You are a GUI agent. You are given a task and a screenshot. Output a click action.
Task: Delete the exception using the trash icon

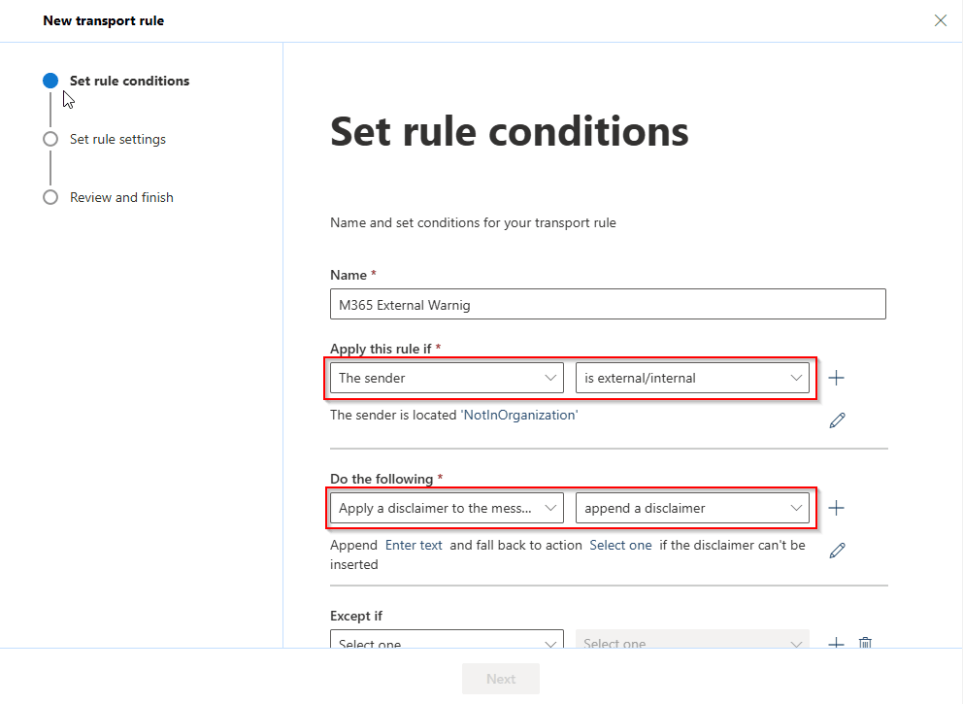pos(865,643)
